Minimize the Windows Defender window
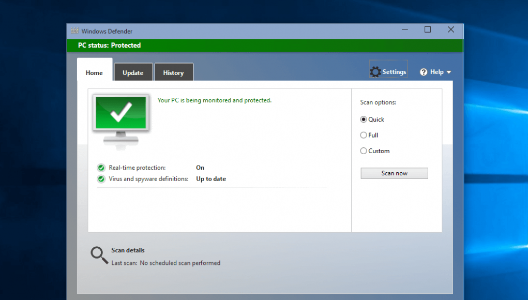The image size is (528, 300). pyautogui.click(x=405, y=29)
